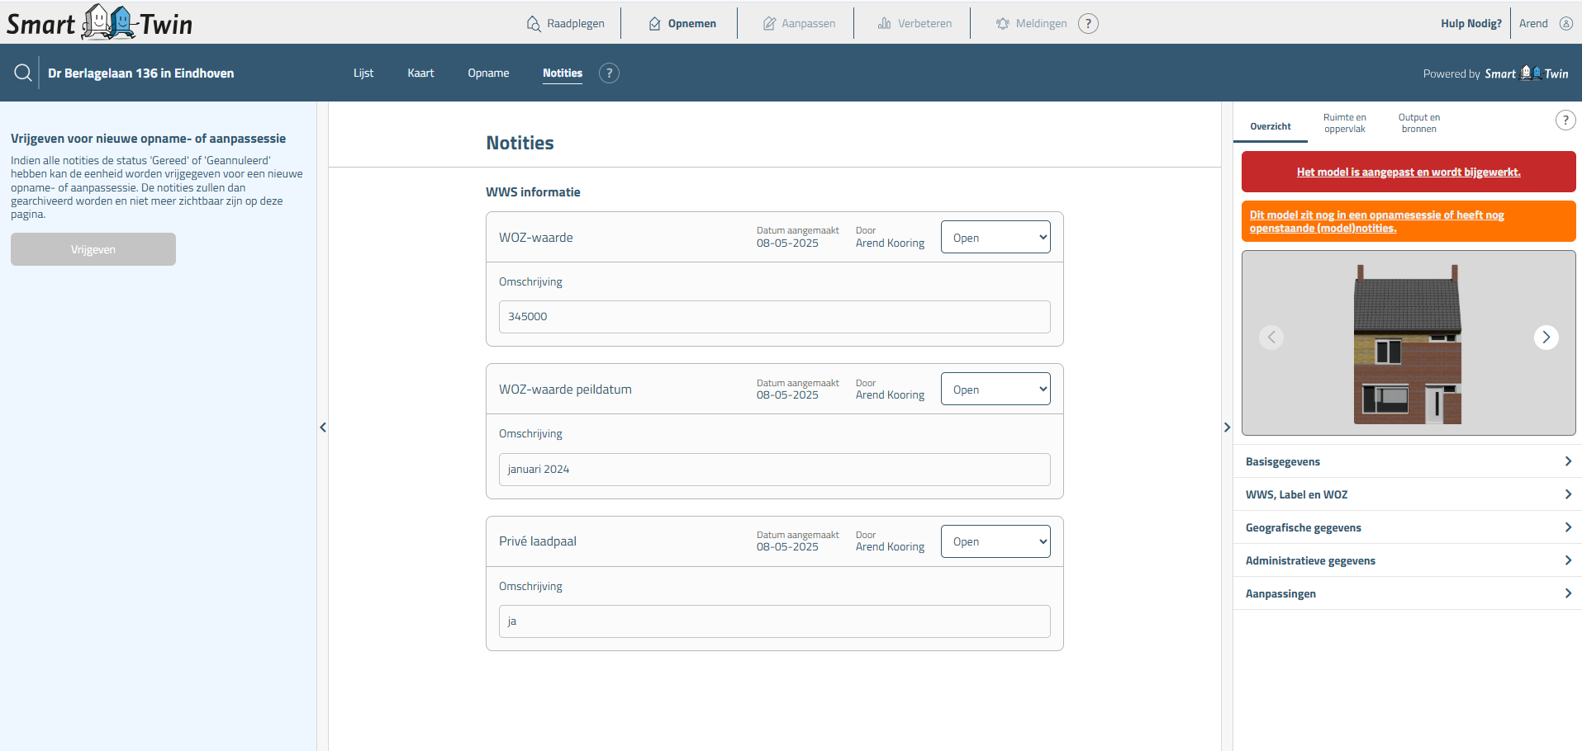Screen dimensions: 1582x751
Task: Click help icon in the Overzicht panel
Action: 1565,120
